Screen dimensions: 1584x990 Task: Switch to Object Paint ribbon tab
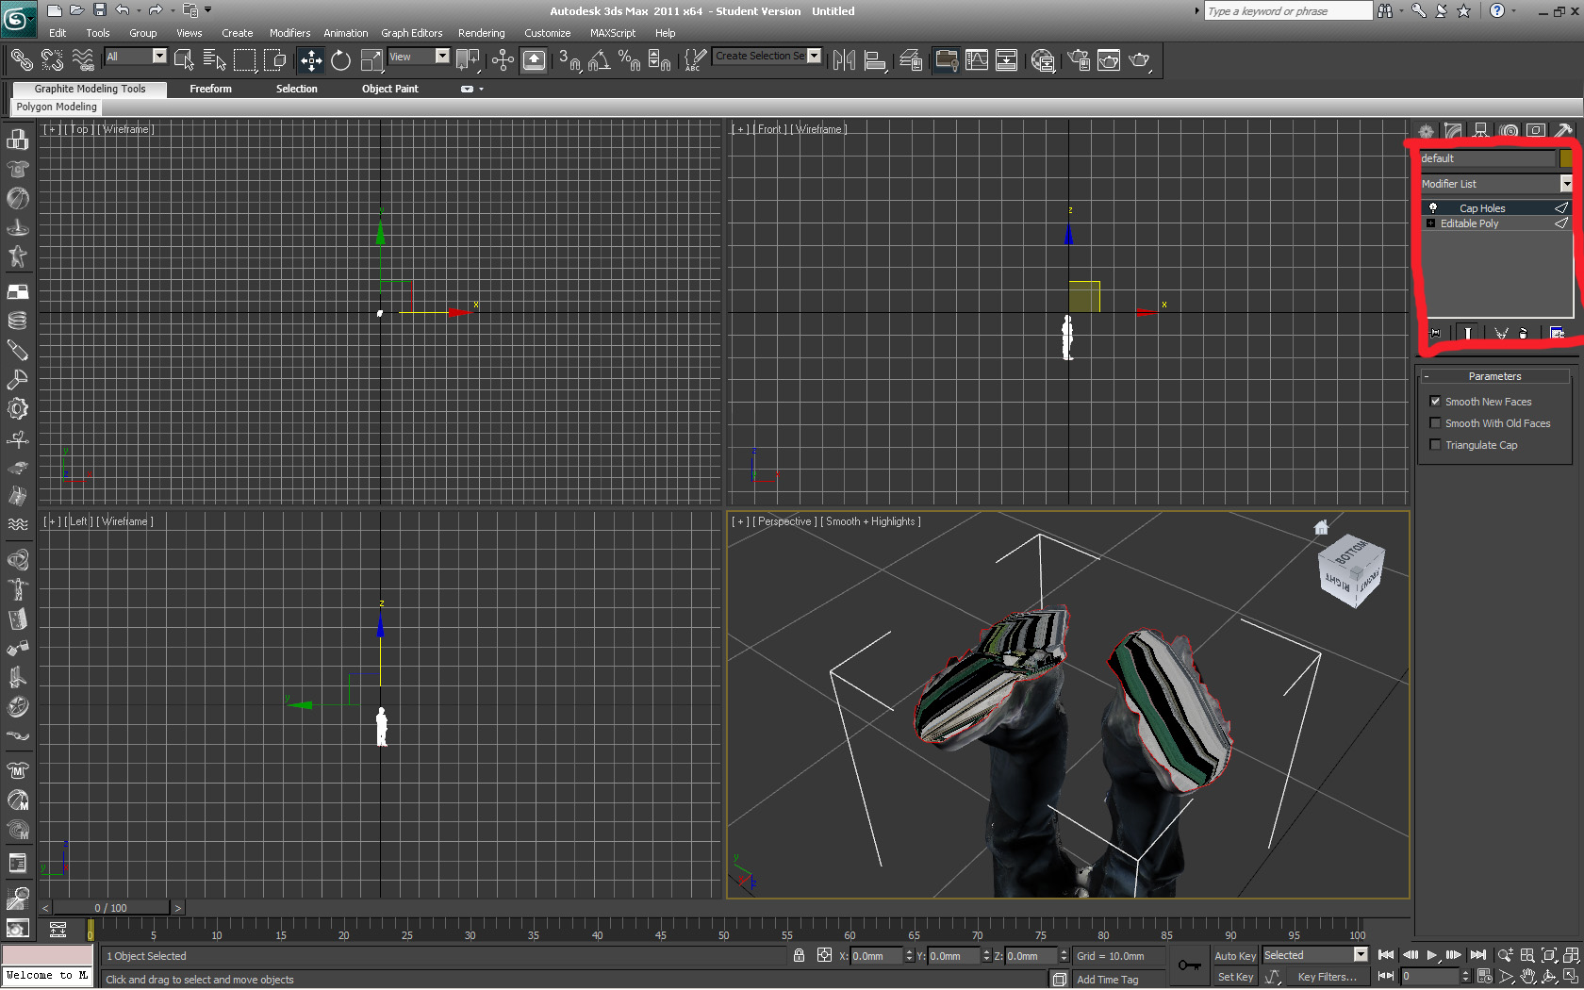point(389,89)
